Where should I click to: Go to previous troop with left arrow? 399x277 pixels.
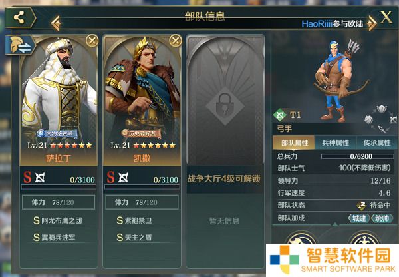point(56,23)
